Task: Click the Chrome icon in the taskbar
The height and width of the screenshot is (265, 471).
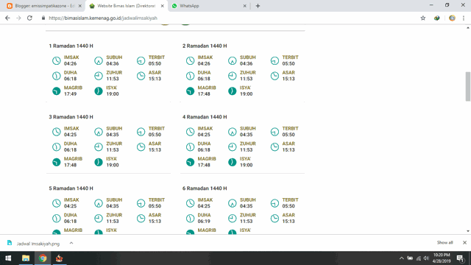Action: click(43, 258)
